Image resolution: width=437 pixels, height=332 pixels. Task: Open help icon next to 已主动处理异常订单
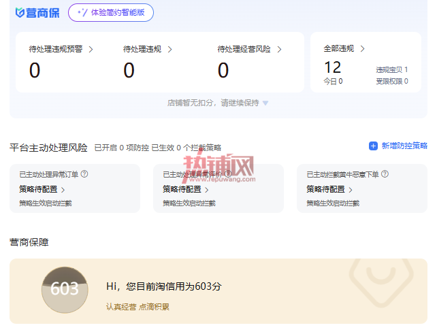click(x=84, y=174)
